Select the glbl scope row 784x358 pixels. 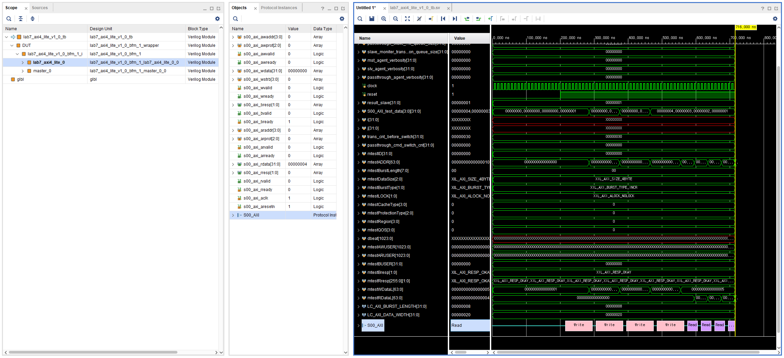click(x=111, y=79)
